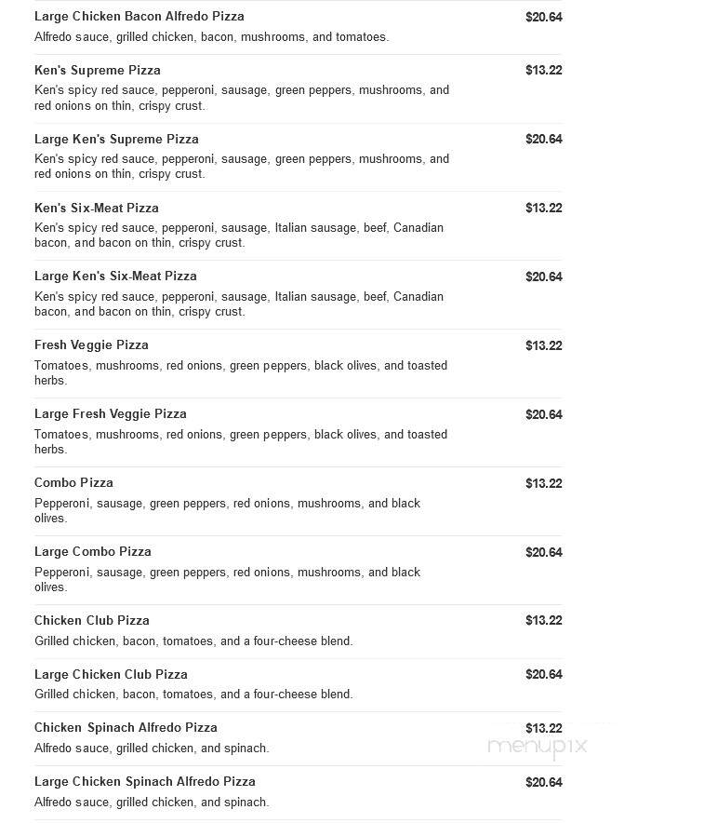
Task: Select Large Chicken Club Pizza
Action: [111, 674]
